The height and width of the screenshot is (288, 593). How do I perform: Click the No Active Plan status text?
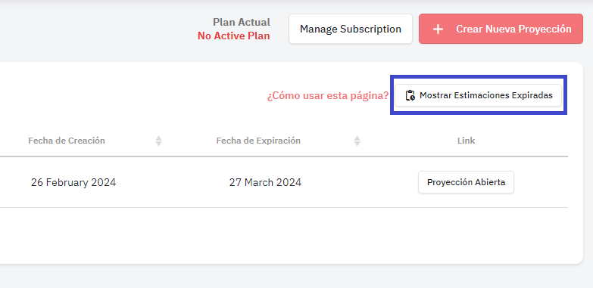234,36
